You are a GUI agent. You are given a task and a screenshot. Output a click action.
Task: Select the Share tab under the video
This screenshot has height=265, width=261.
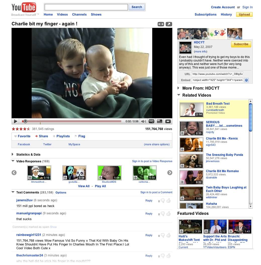(42, 136)
